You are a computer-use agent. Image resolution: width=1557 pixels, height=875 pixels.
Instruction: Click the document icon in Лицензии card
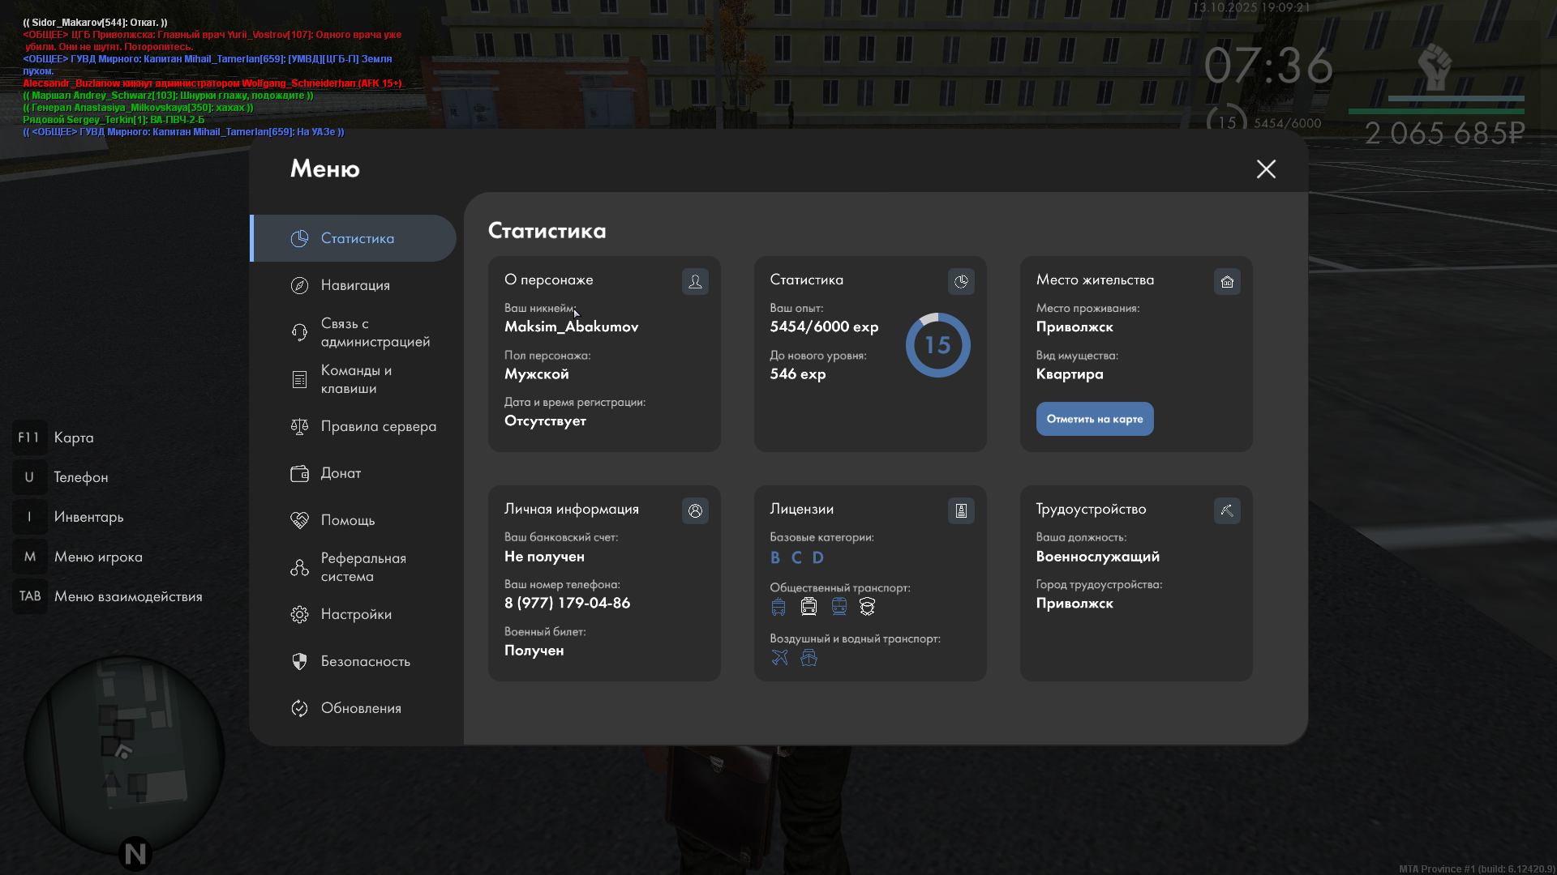(961, 510)
